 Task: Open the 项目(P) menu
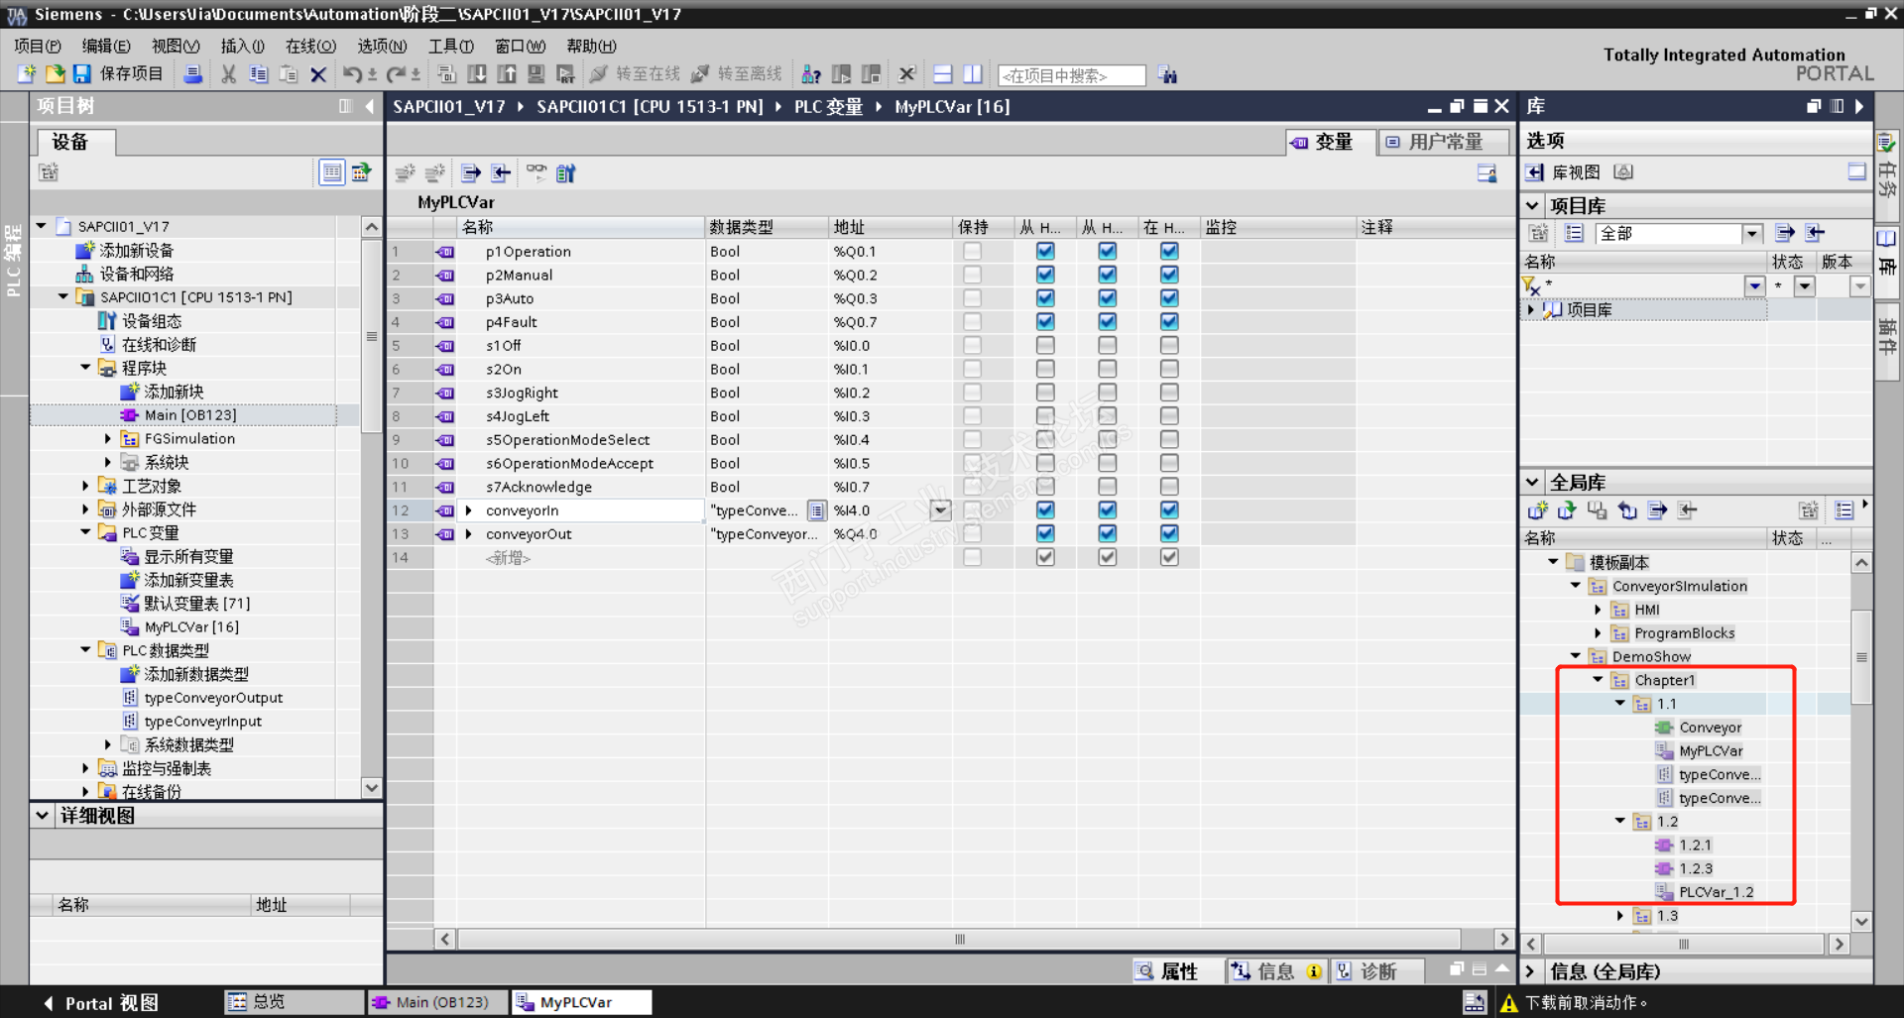(x=38, y=46)
